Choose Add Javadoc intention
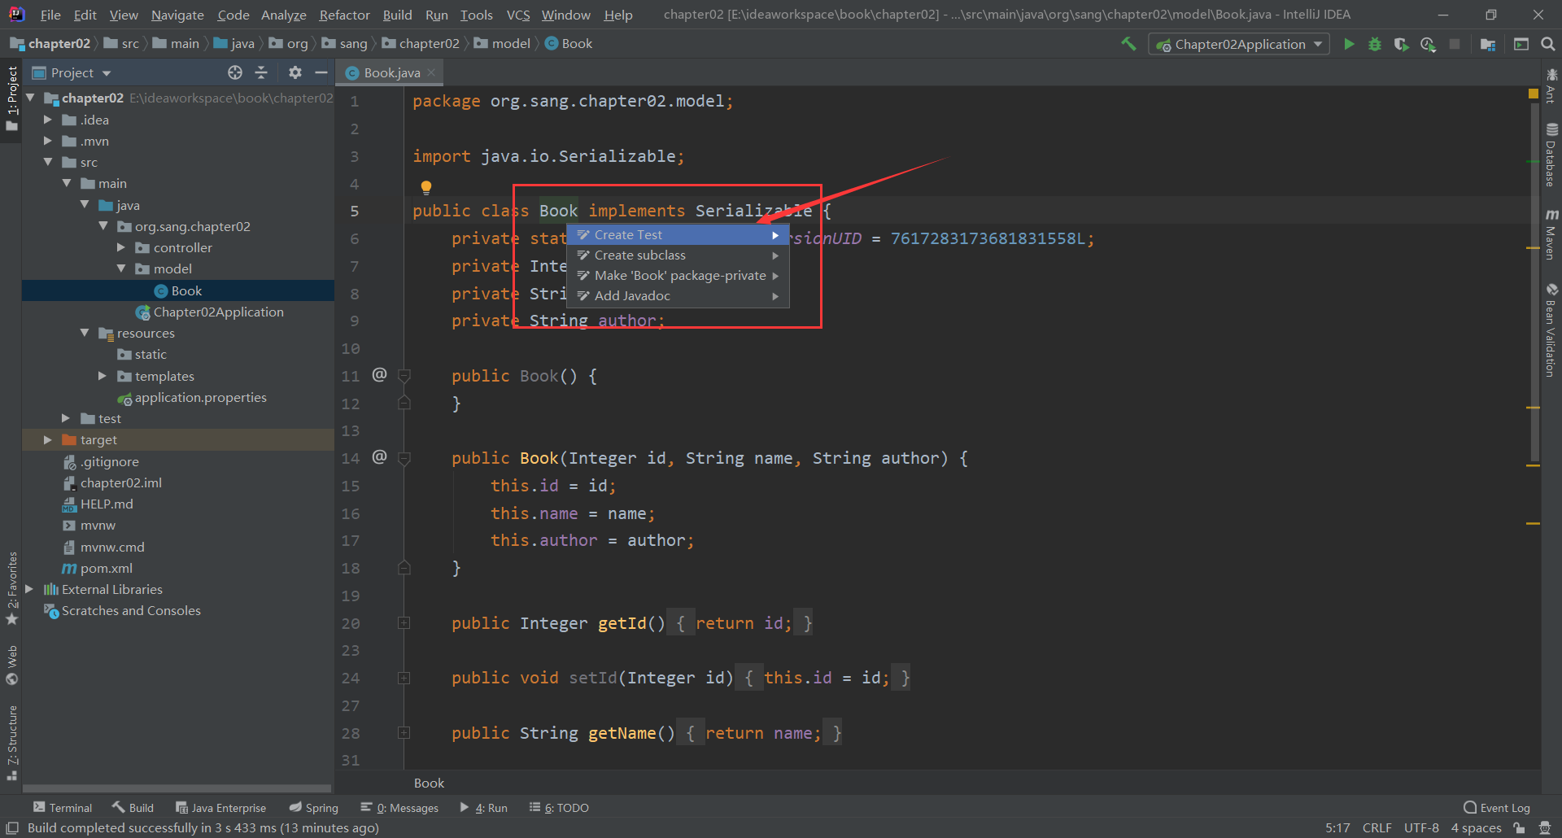The height and width of the screenshot is (838, 1562). [678, 295]
